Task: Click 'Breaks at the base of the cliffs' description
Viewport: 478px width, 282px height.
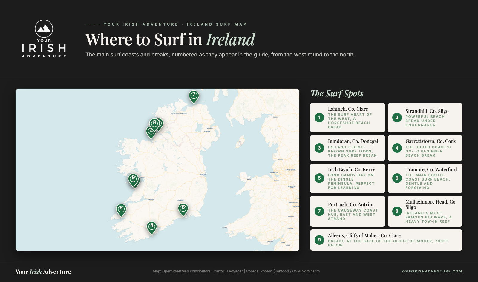Action: pos(388,243)
